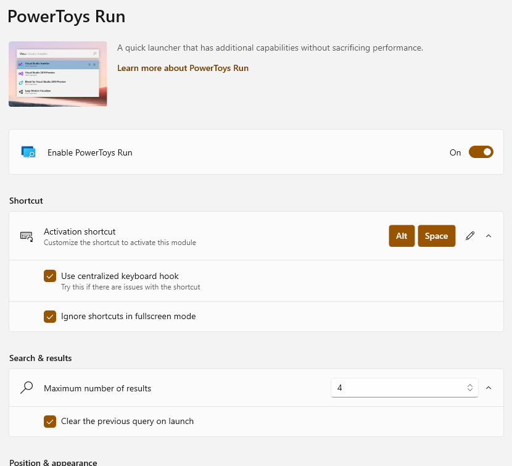Click the PowerToys Run module icon
The image size is (512, 466).
[x=28, y=152]
